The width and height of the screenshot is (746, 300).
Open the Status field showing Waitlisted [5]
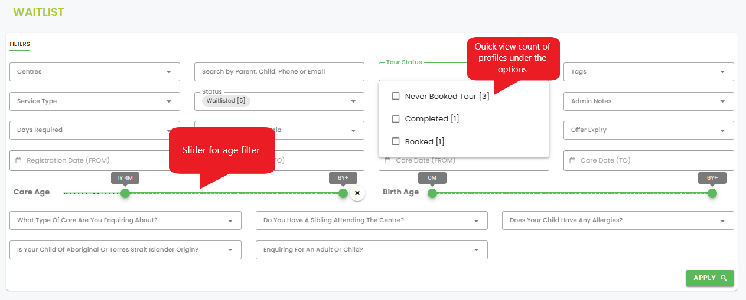279,101
